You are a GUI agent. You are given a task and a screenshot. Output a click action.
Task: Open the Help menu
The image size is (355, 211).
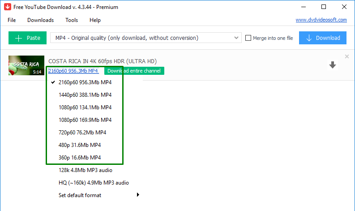click(95, 20)
